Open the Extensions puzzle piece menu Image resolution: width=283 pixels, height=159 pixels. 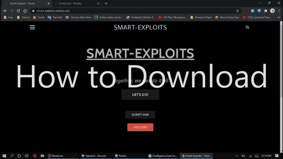pyautogui.click(x=266, y=11)
